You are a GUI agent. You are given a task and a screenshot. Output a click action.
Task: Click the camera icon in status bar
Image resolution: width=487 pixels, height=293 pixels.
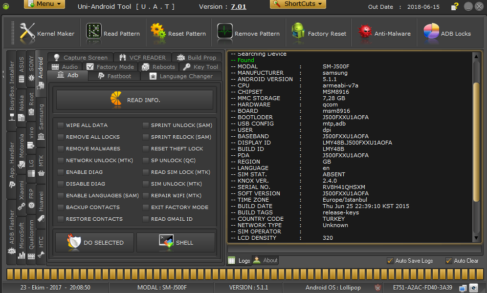pos(473,288)
